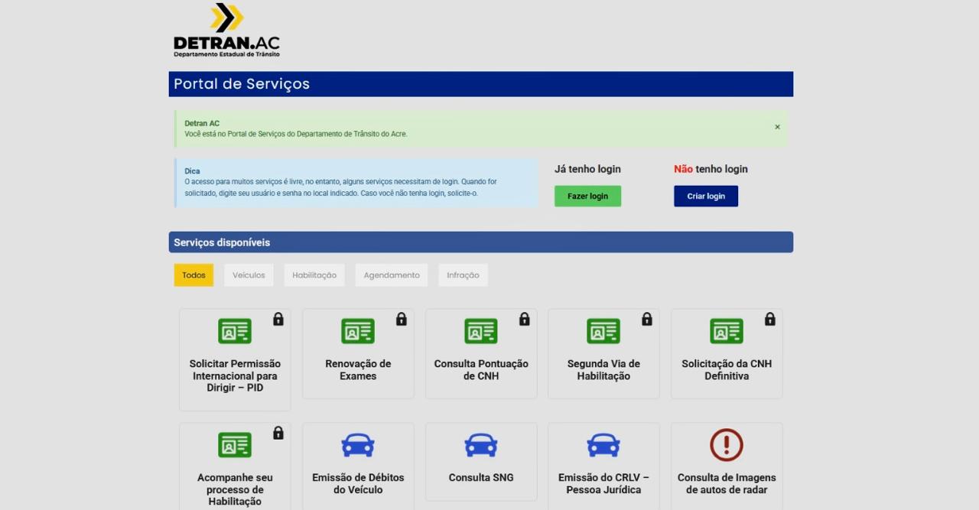Click the Segunda Via de Habilitação card icon

pyautogui.click(x=603, y=330)
